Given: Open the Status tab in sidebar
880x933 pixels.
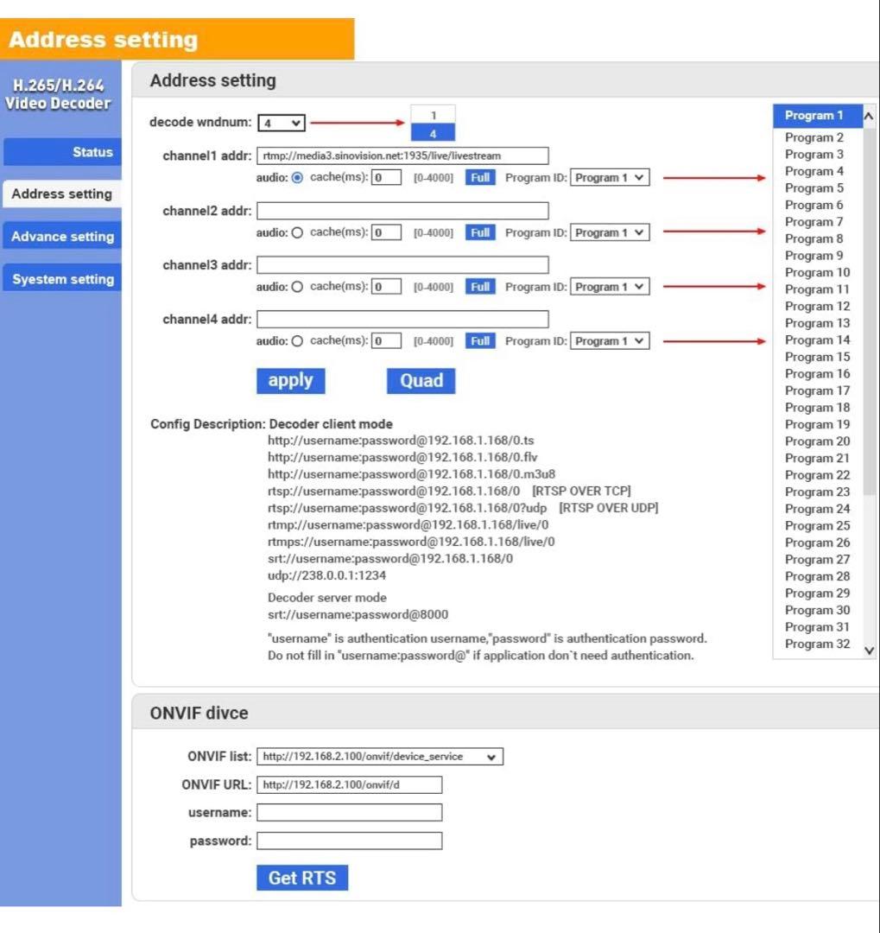Looking at the screenshot, I should point(62,152).
